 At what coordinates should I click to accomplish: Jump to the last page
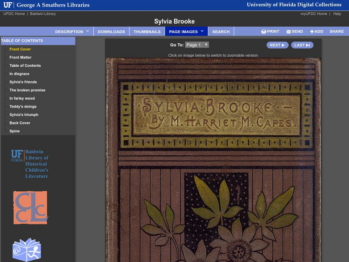point(302,45)
